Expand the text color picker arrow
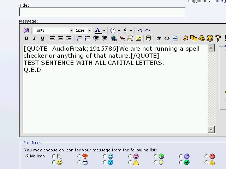 pos(104,31)
